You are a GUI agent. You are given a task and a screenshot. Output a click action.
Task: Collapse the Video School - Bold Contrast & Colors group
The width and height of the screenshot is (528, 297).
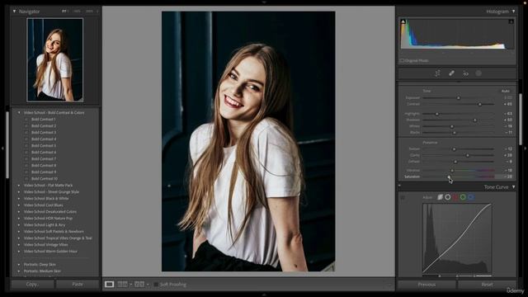(19, 112)
